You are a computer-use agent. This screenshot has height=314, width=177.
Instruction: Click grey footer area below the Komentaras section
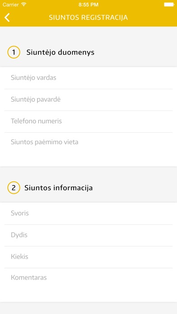point(88,308)
